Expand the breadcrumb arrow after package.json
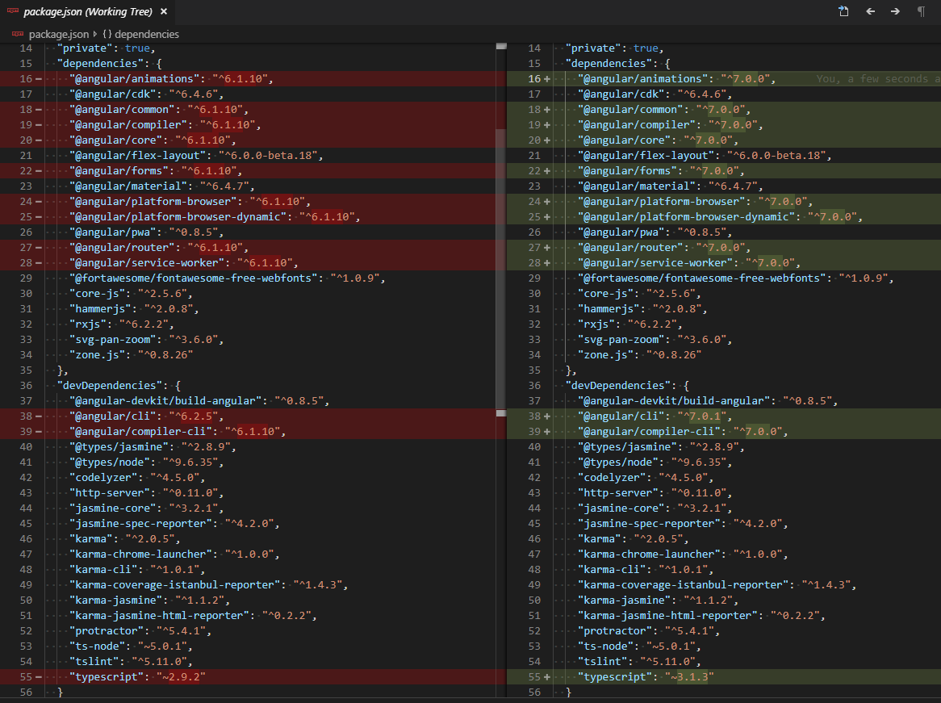This screenshot has width=941, height=703. 94,34
